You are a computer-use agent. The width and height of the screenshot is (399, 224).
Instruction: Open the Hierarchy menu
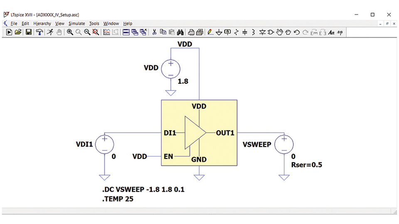point(42,23)
